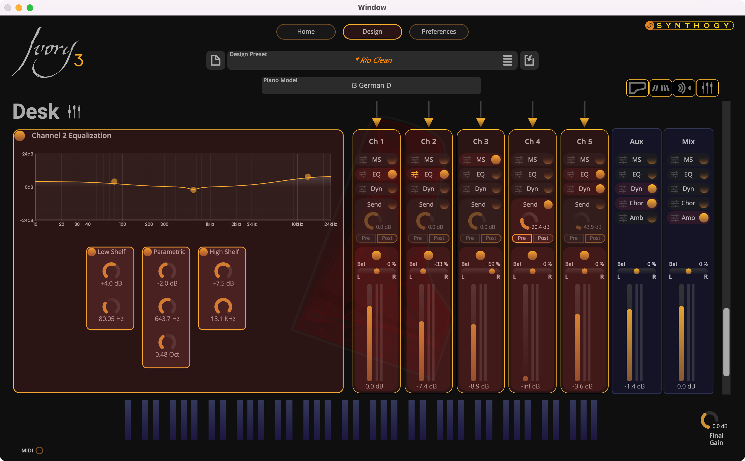Select Post on Ch 5 send
This screenshot has width=745, height=461.
tap(595, 238)
